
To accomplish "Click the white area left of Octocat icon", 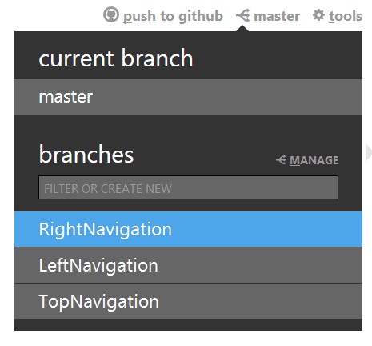I will tap(50, 15).
